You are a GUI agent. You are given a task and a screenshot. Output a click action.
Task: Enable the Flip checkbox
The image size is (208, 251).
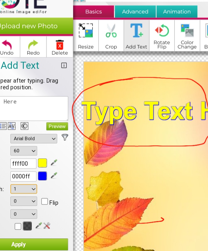pyautogui.click(x=44, y=201)
